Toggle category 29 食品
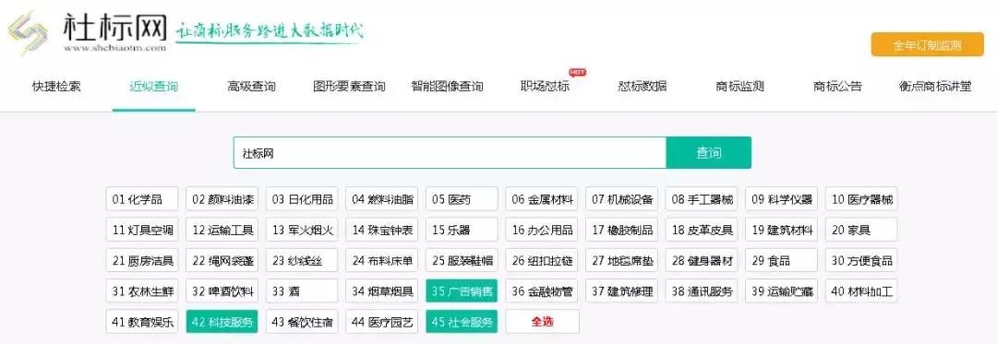Screen dimensions: 997x344 (782, 260)
